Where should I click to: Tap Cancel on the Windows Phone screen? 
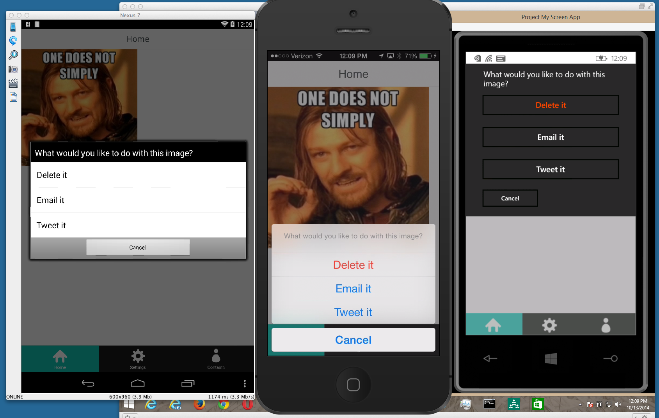(x=510, y=198)
